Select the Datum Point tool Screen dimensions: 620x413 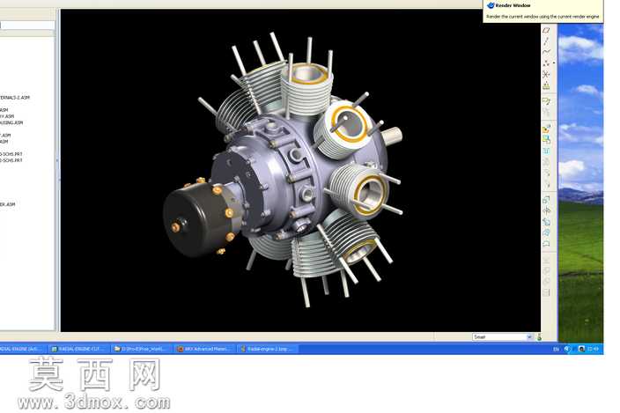(x=546, y=63)
